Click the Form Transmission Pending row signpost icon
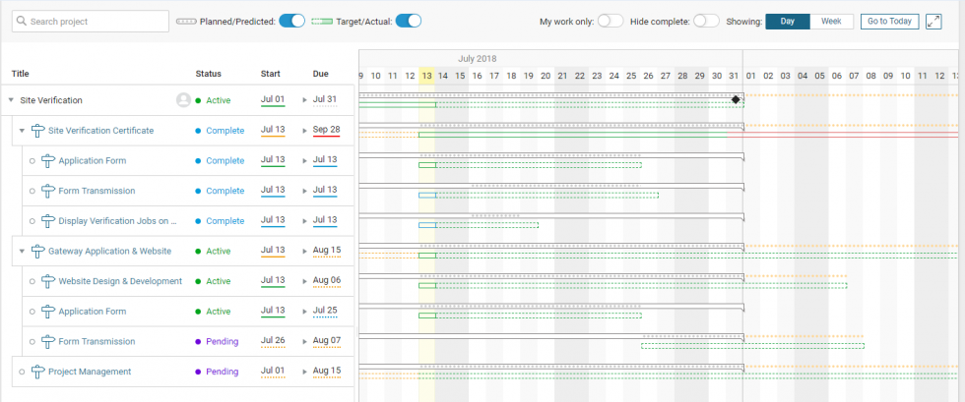Viewport: 965px width, 402px height. (x=48, y=341)
